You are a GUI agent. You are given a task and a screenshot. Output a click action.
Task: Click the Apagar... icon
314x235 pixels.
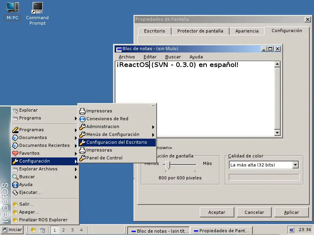(15, 212)
